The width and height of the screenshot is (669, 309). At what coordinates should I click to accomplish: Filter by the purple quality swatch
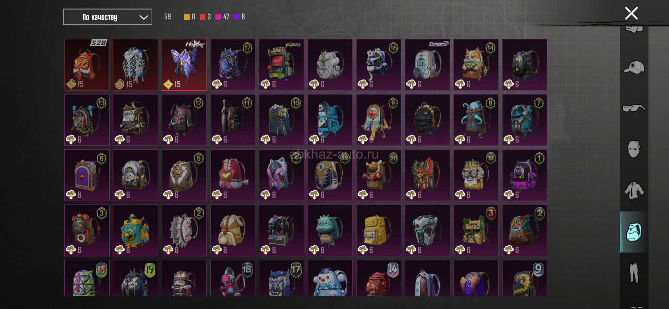236,17
